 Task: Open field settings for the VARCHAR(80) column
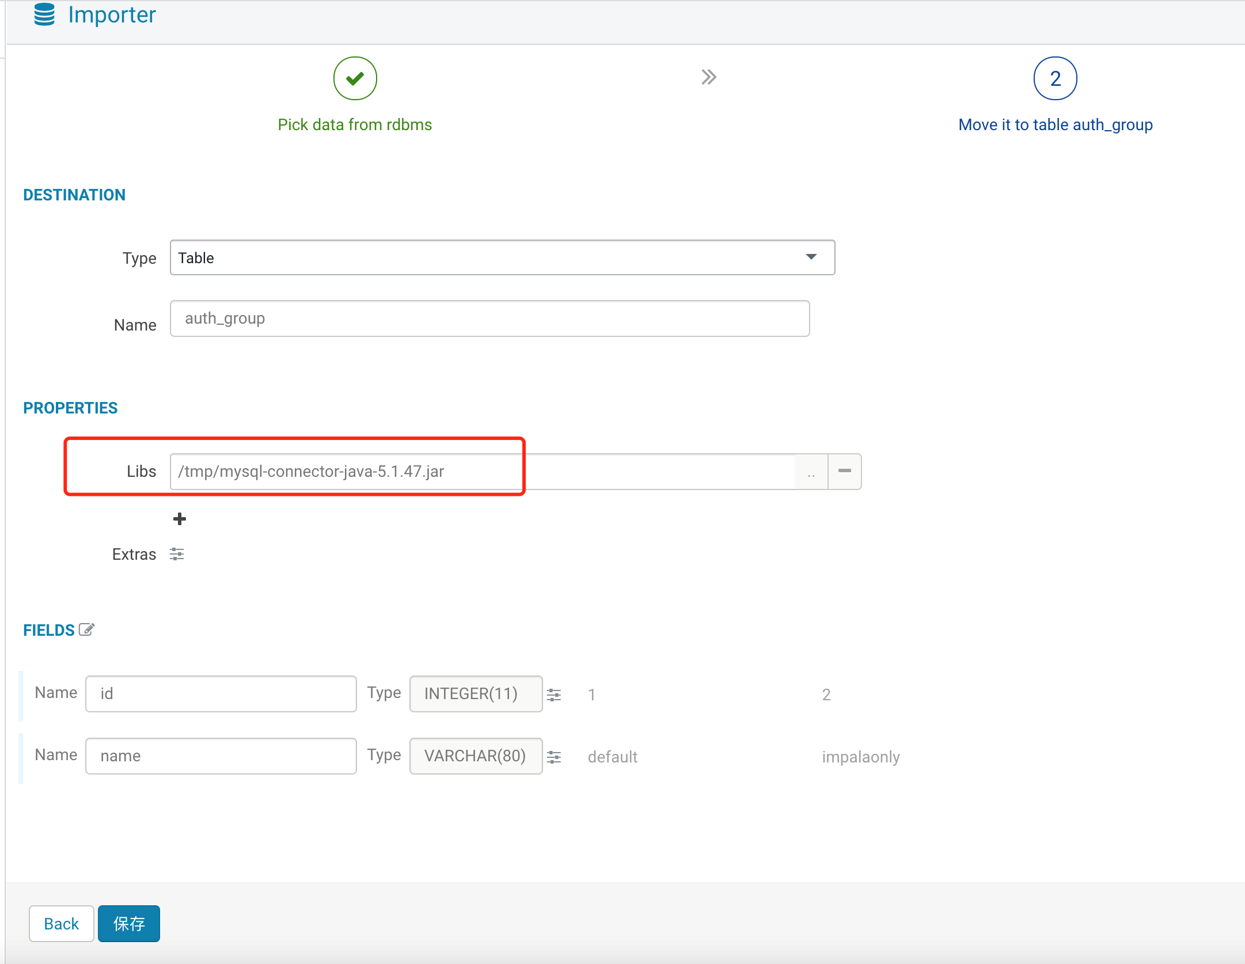point(554,757)
